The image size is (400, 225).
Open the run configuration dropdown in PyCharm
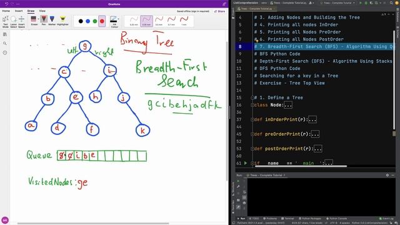[337, 2]
